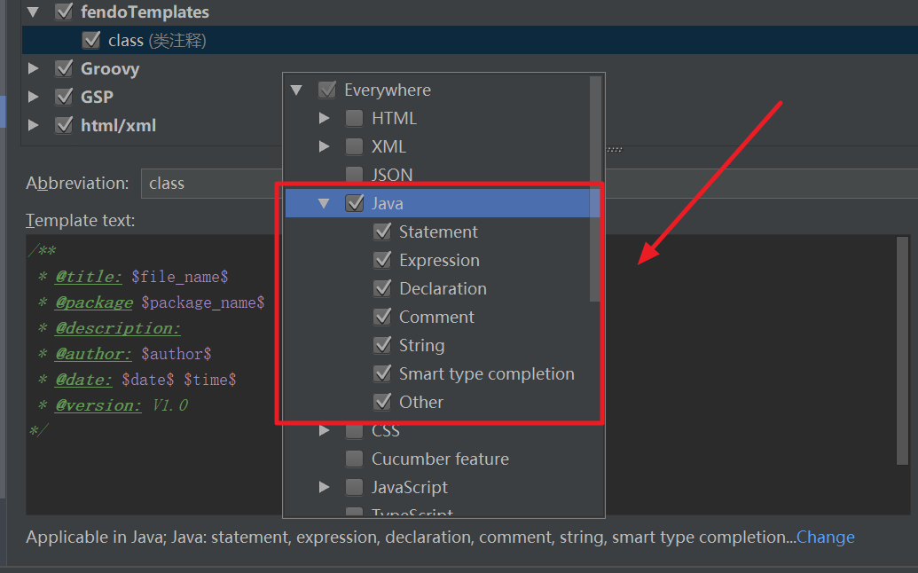Click the $package_name$ variable in template
The image size is (918, 573).
click(x=202, y=302)
